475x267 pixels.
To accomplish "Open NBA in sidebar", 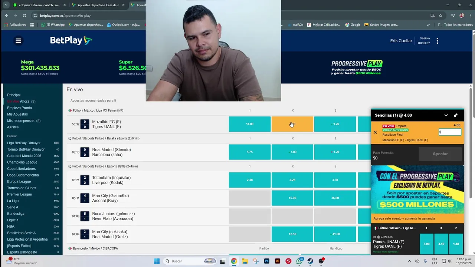I will [11, 227].
